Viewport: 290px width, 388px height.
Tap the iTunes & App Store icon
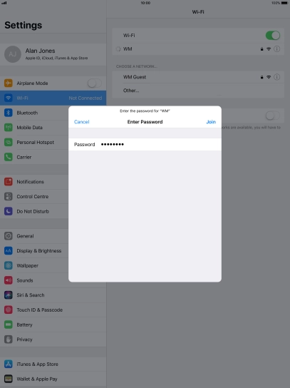coord(9,364)
